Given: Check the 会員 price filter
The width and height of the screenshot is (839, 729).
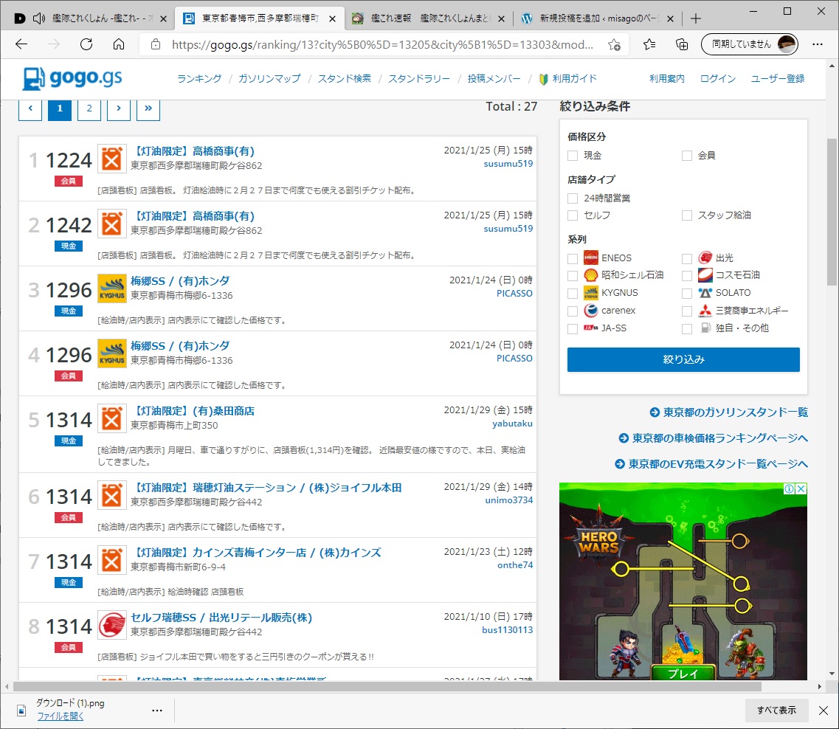Looking at the screenshot, I should pyautogui.click(x=687, y=156).
